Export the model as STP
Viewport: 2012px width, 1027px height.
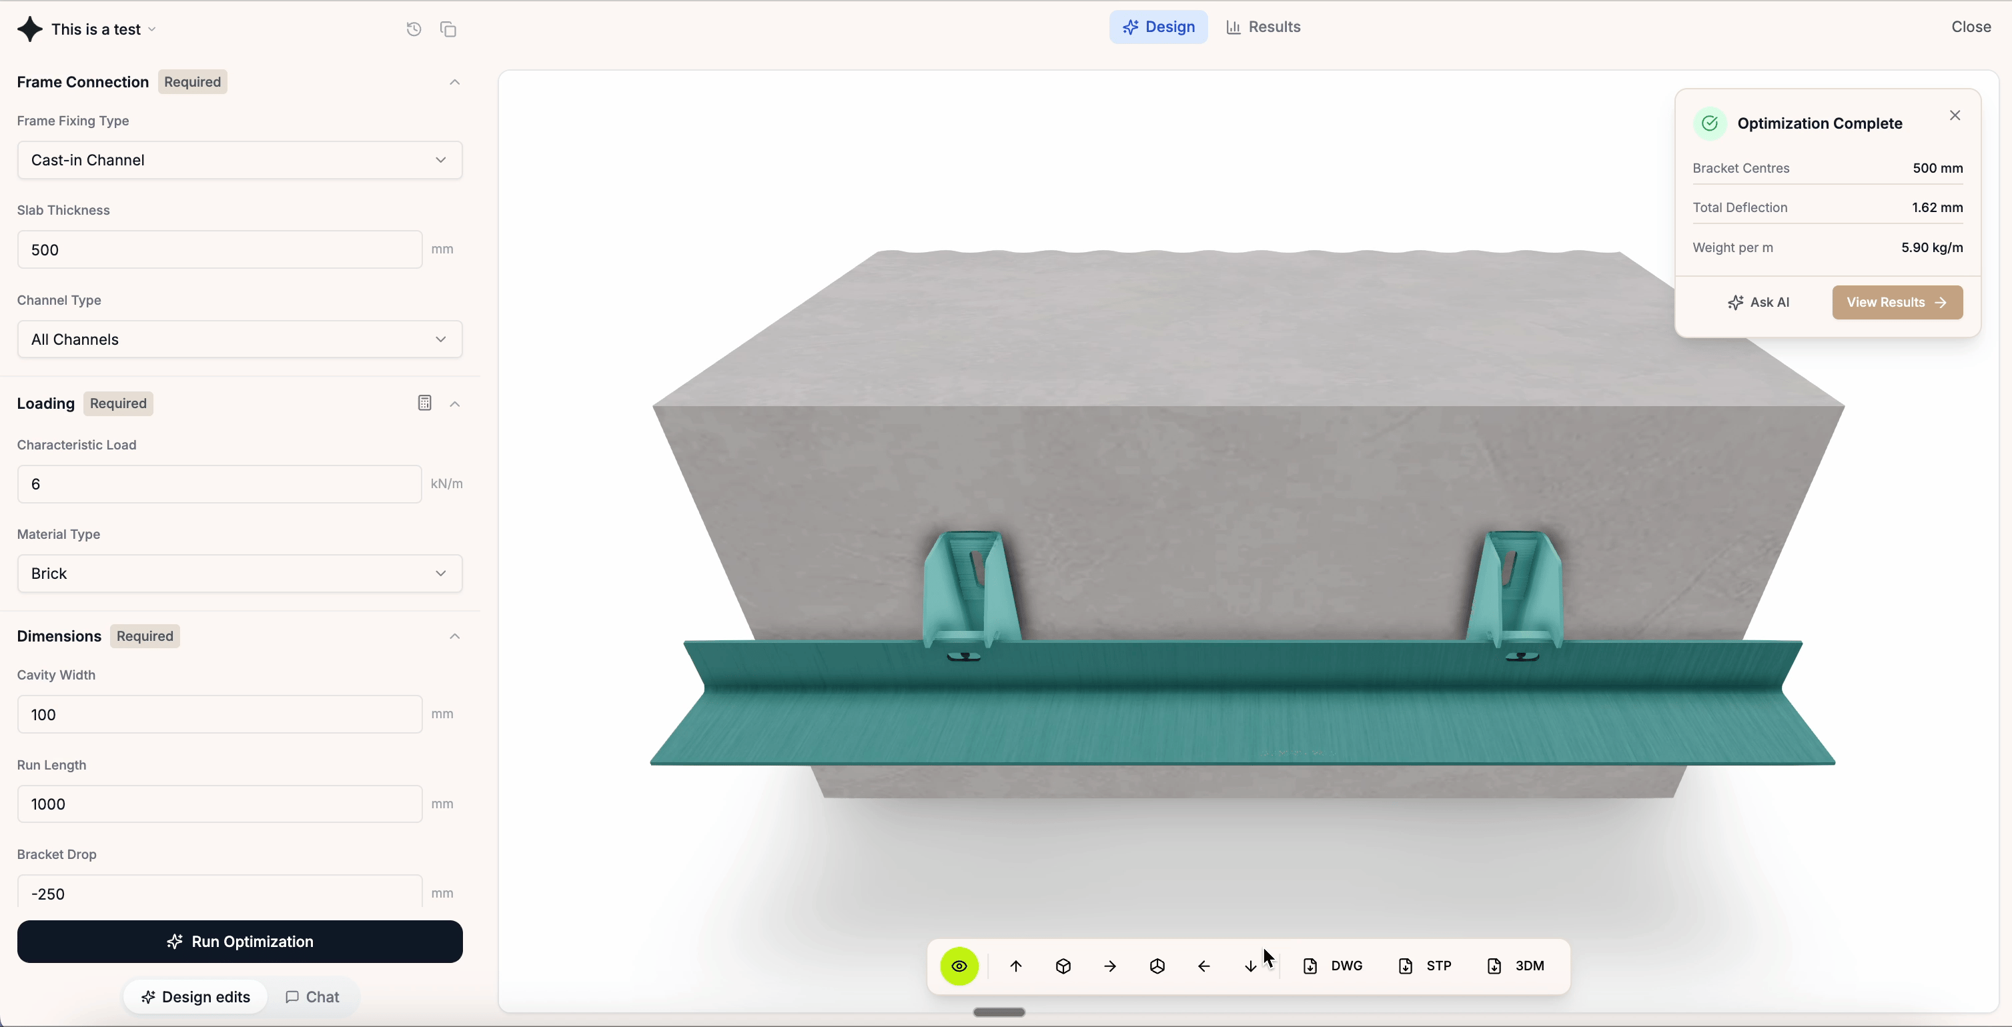(1425, 965)
